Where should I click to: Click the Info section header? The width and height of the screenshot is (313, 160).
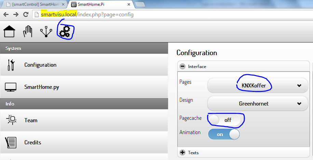(84, 104)
